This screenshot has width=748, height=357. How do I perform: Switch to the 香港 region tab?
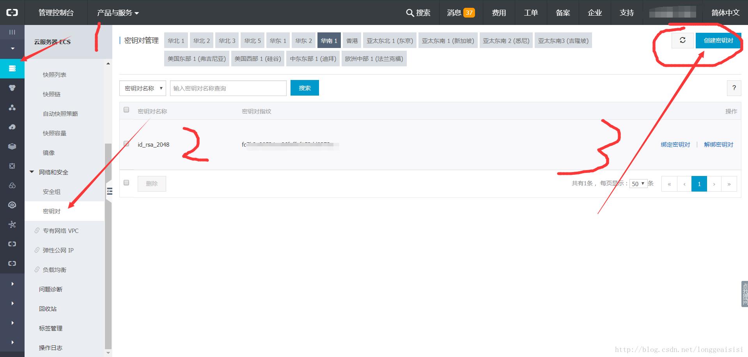352,41
